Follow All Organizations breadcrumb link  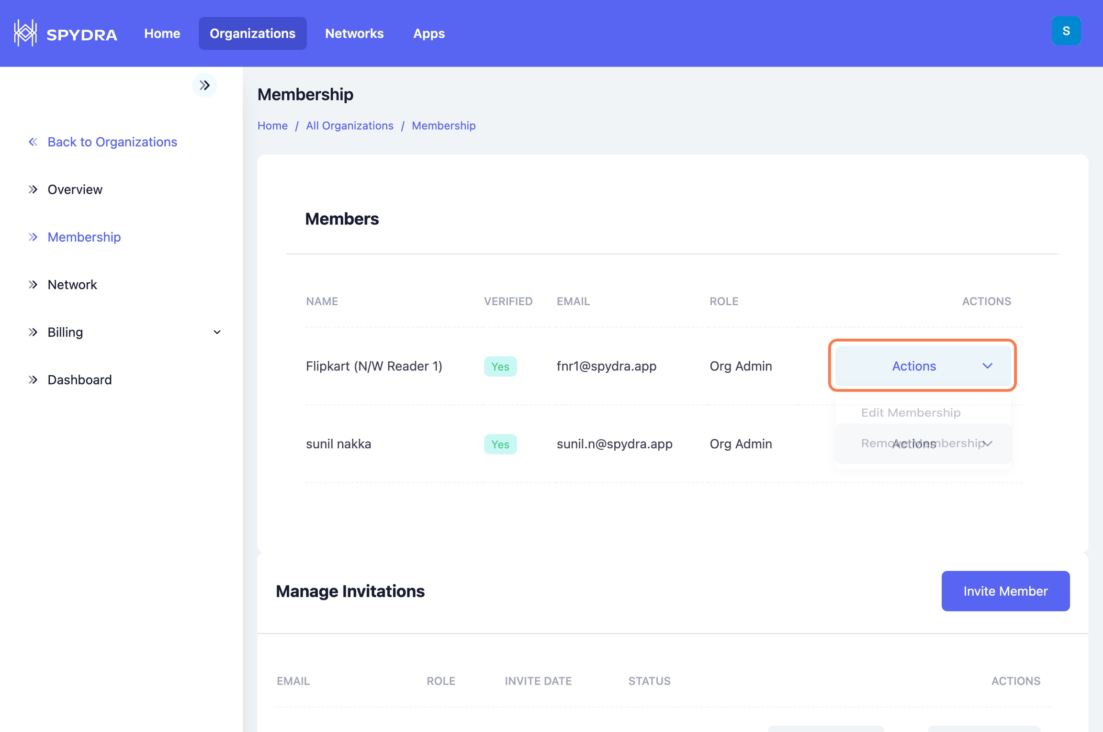[x=349, y=126]
